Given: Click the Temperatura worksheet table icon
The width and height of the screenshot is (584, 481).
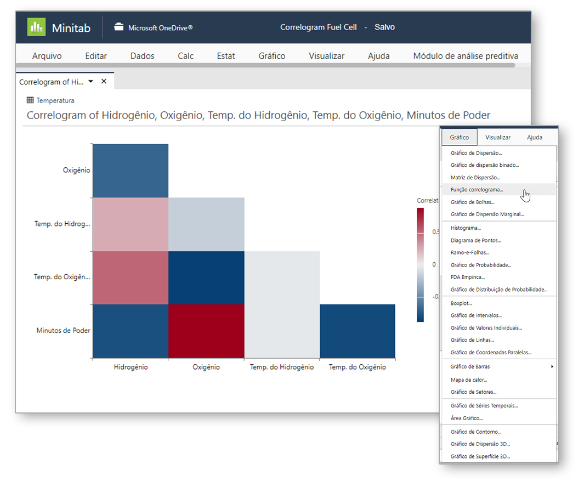Looking at the screenshot, I should tap(30, 100).
